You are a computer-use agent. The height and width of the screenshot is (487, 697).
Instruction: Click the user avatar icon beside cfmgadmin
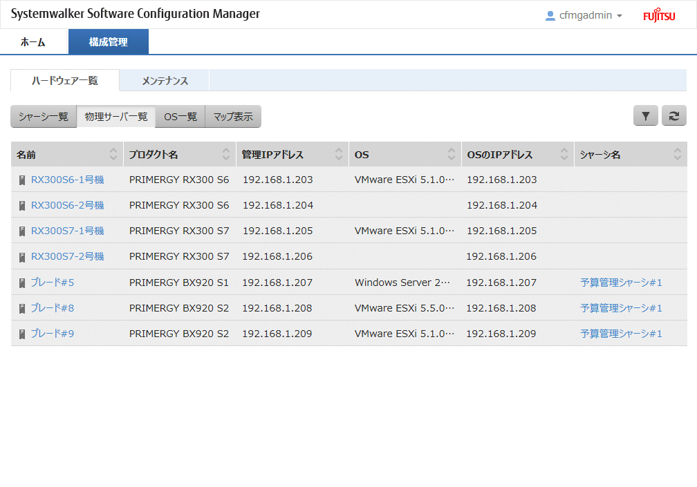coord(550,15)
